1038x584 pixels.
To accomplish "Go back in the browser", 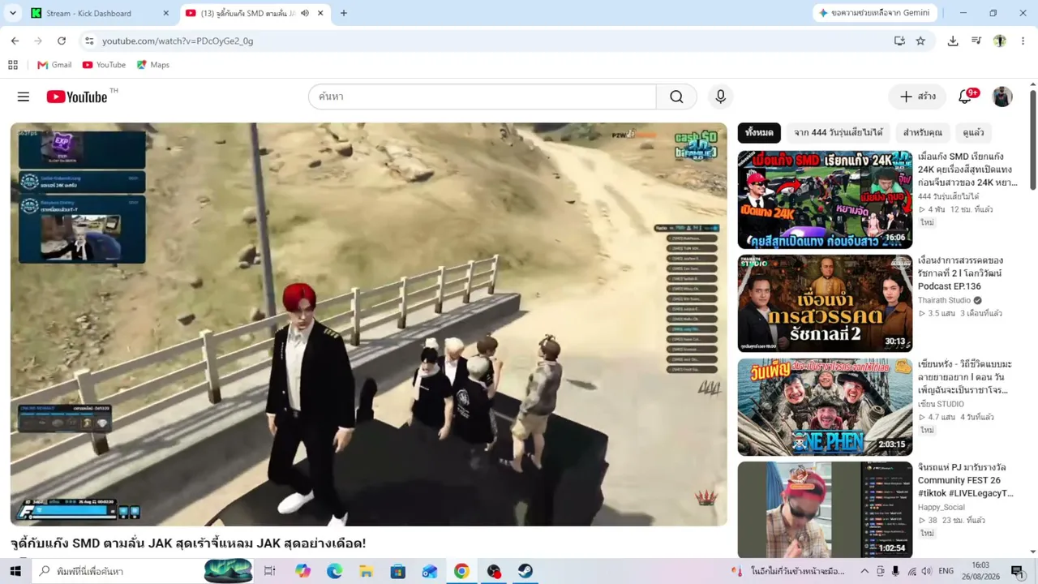I will (x=15, y=41).
